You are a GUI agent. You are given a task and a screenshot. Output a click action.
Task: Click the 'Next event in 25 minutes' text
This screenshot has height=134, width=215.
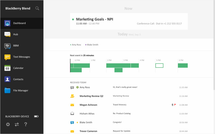(82, 55)
